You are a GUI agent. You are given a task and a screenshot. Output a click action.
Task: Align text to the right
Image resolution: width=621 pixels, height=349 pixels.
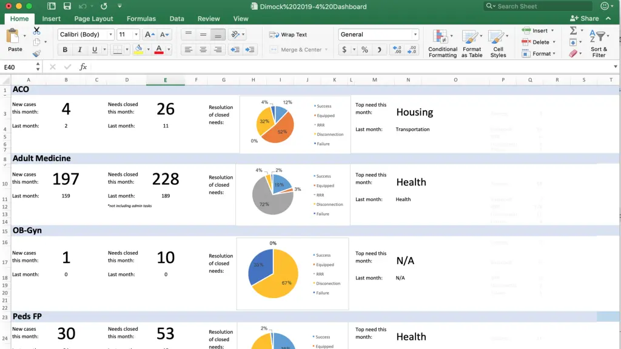[x=218, y=50]
